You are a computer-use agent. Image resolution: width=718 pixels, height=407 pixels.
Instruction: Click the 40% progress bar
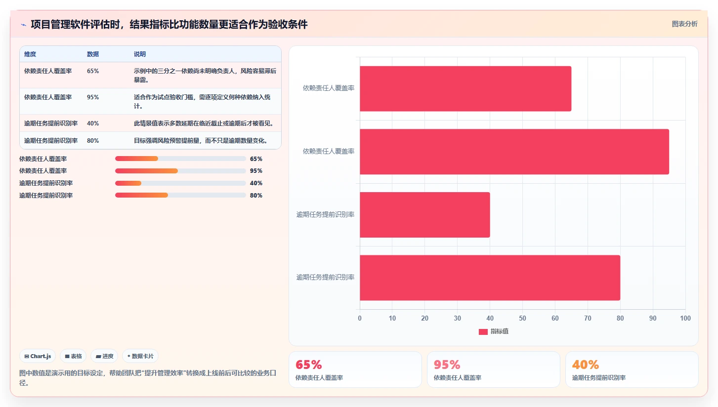point(180,183)
